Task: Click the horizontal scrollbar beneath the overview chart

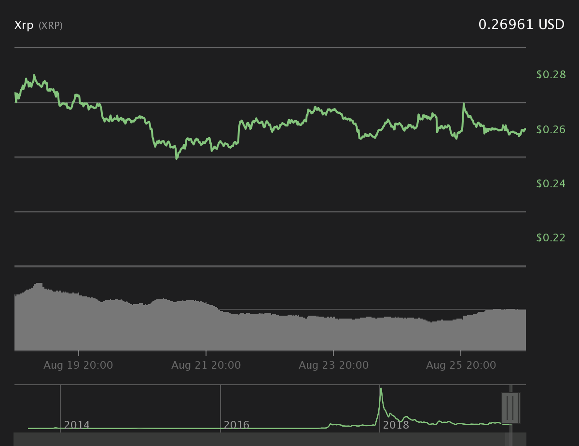Action: 270,439
